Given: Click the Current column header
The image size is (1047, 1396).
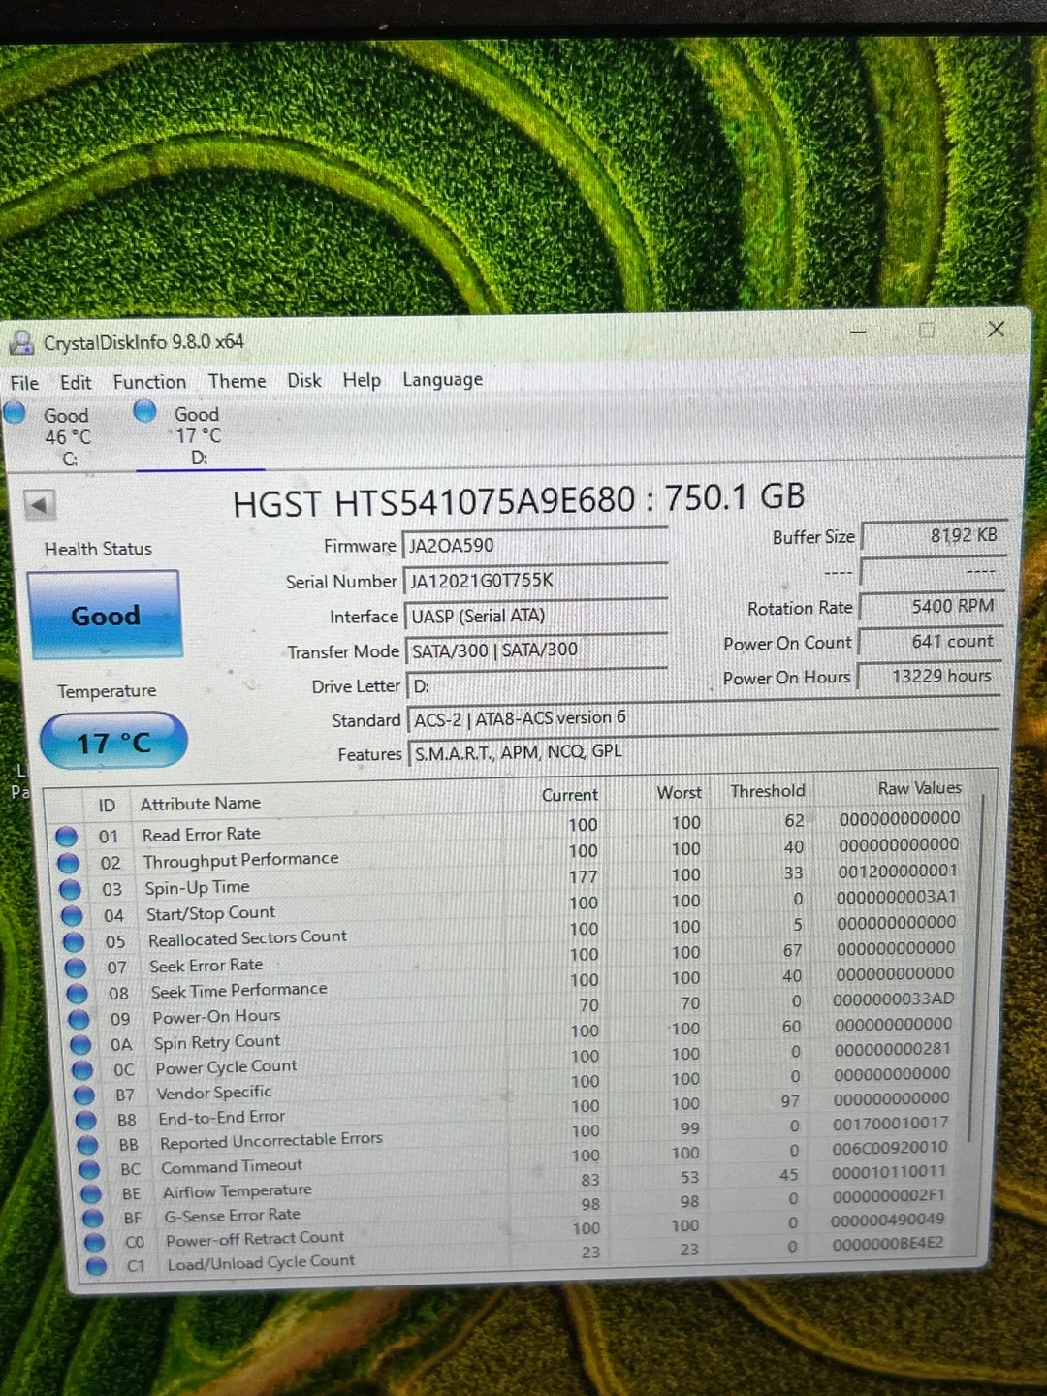Looking at the screenshot, I should pyautogui.click(x=569, y=795).
